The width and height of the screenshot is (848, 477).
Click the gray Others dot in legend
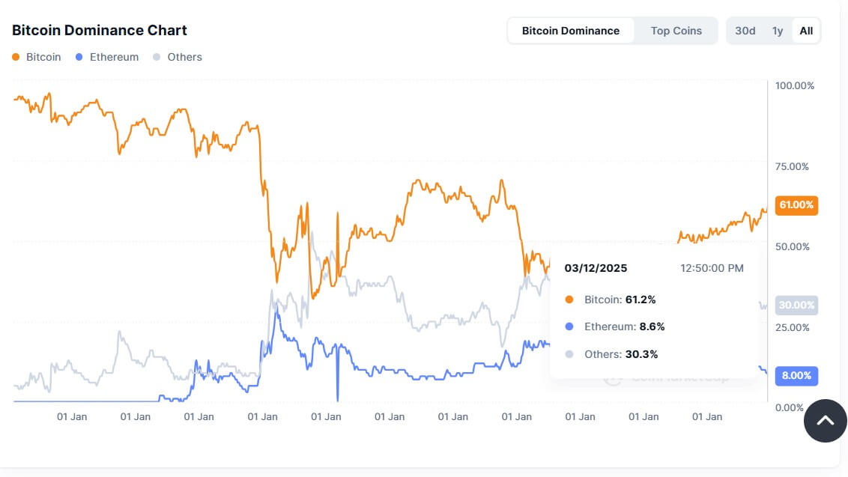pos(157,57)
